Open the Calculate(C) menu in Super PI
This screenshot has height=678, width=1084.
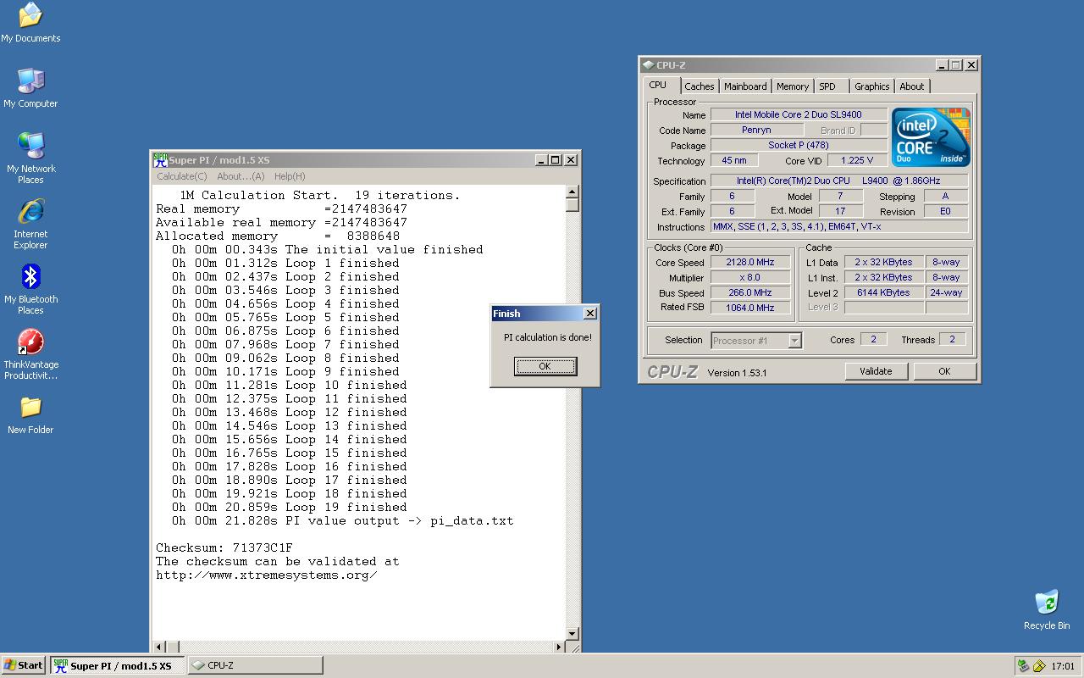click(181, 176)
